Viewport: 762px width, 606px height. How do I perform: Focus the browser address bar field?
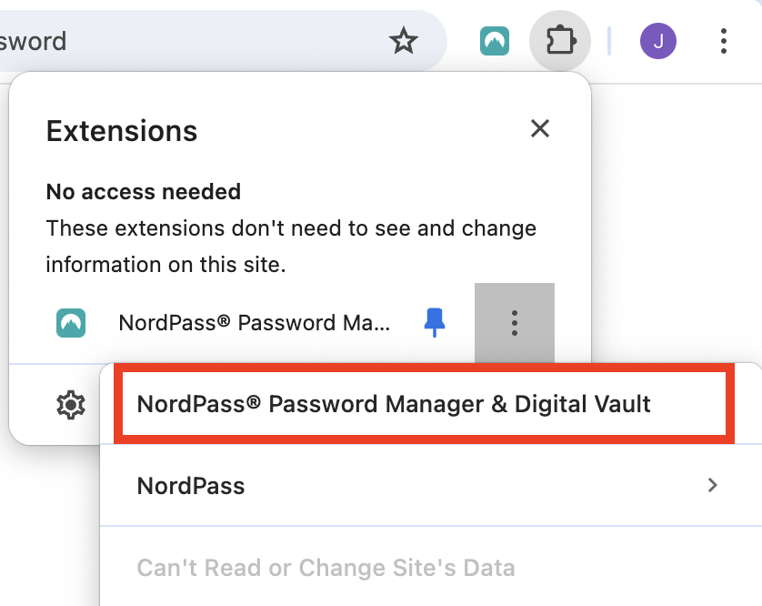tap(182, 41)
